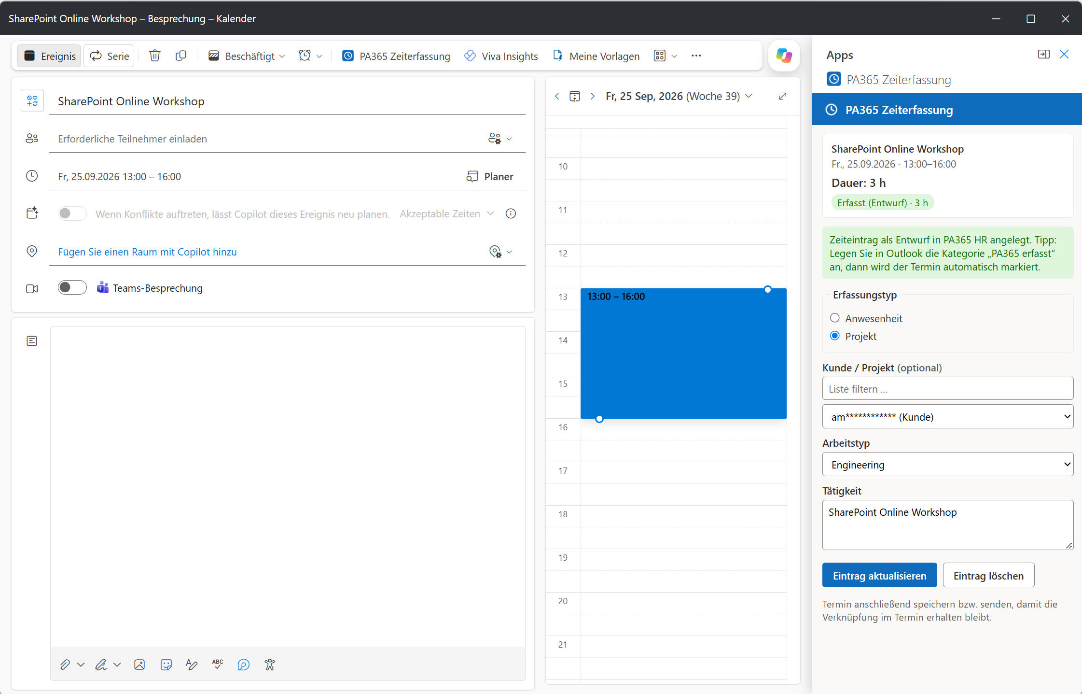Screen dimensions: 1082x694
Task: Close the Apps side pane
Action: [x=1064, y=55]
